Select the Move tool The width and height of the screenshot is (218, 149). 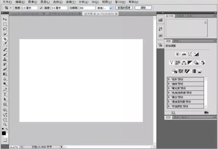[x=5, y=19]
